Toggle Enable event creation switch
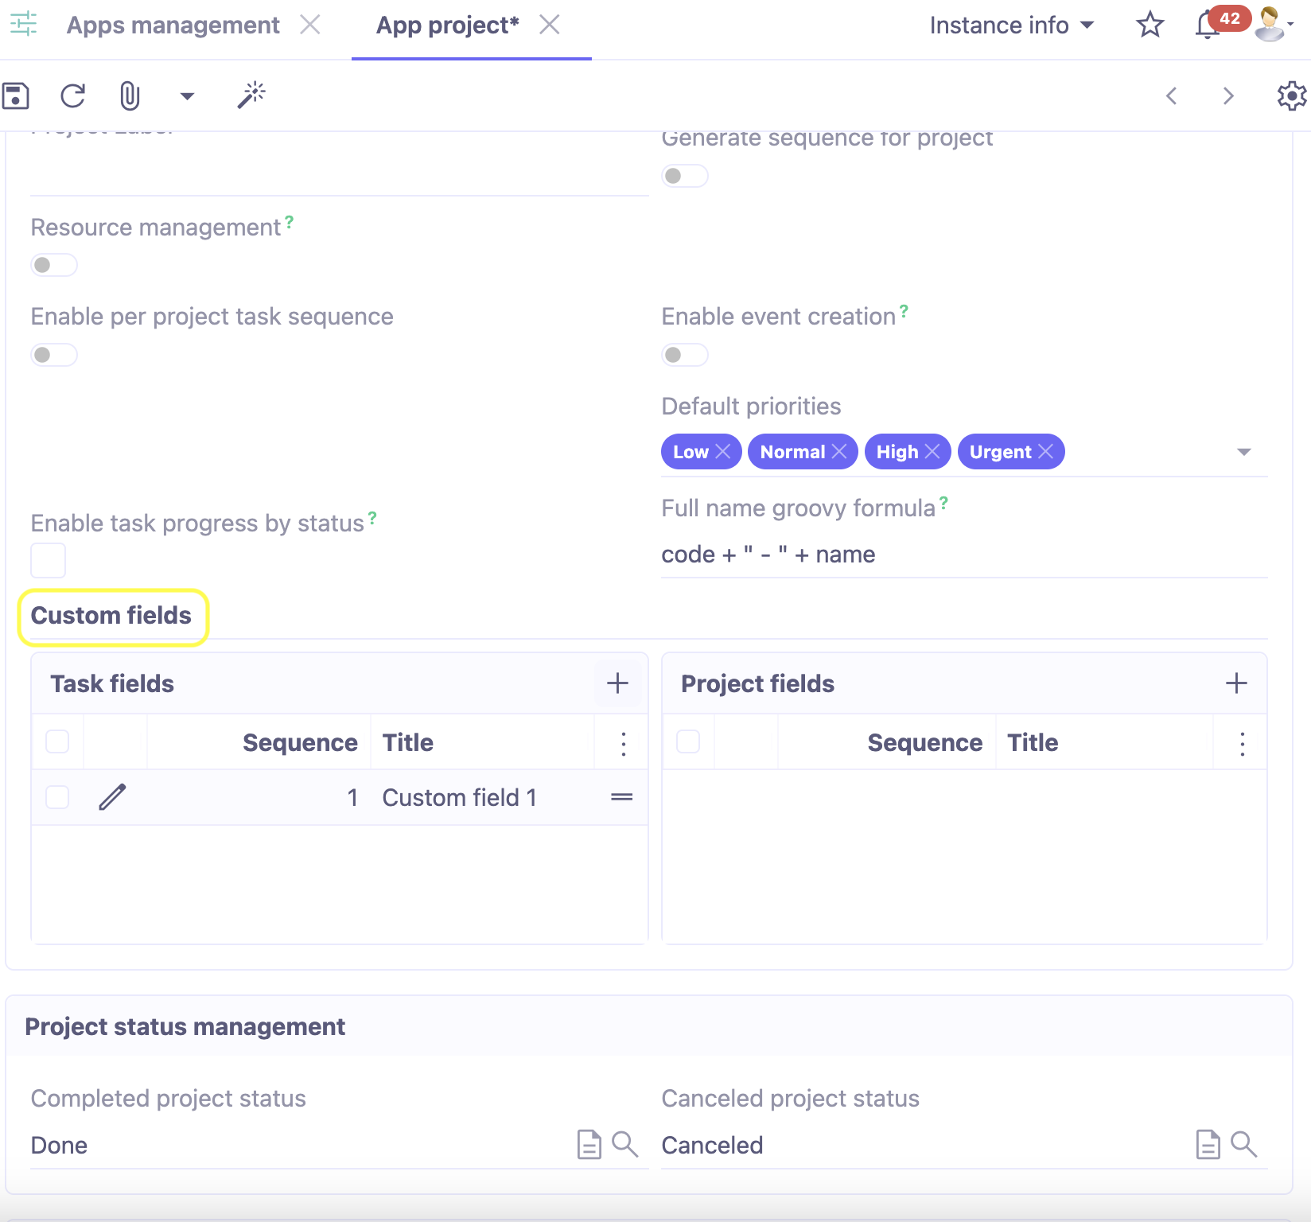The height and width of the screenshot is (1222, 1311). click(x=684, y=355)
